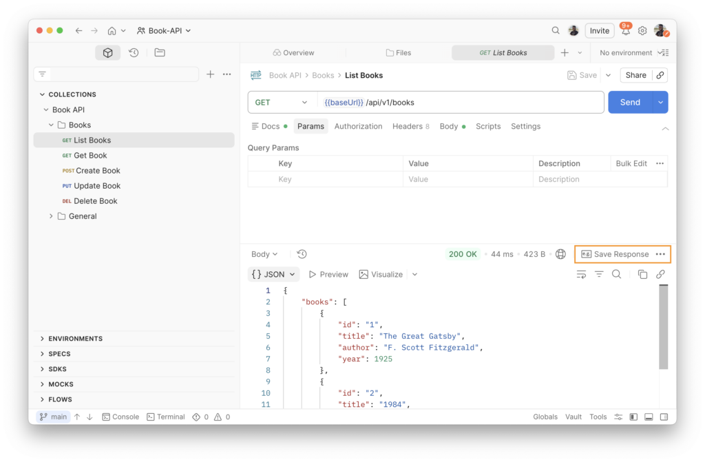The width and height of the screenshot is (705, 462).
Task: Open a new tab with the plus icon
Action: tap(565, 52)
